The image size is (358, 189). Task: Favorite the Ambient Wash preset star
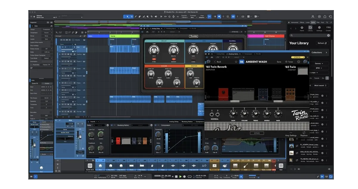click(x=236, y=62)
